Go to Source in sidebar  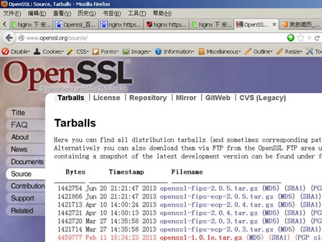[x=25, y=174]
